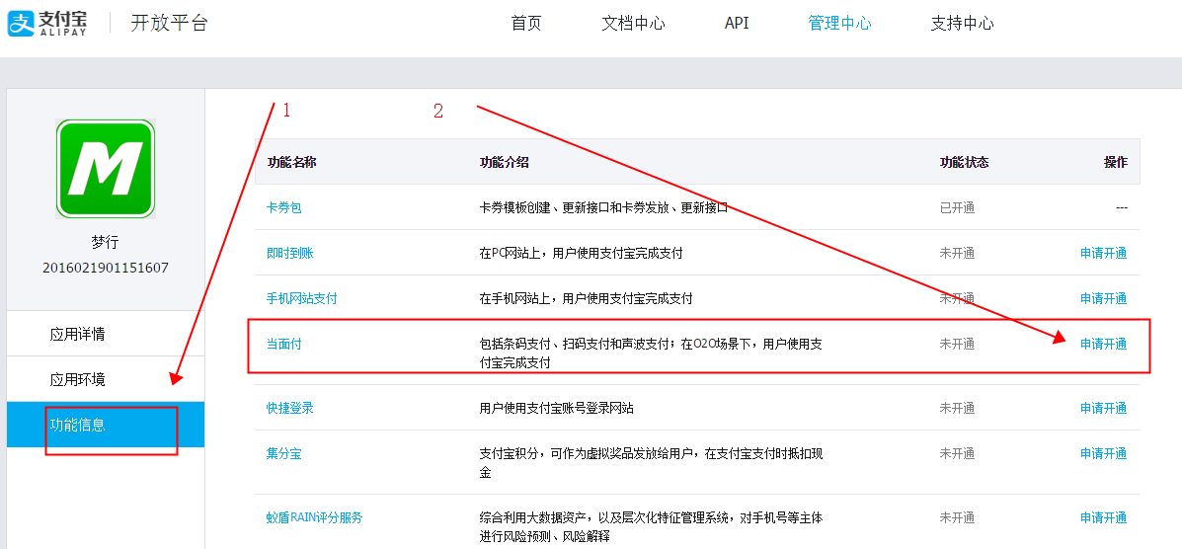Click 申请开通 for 集分宝
Image resolution: width=1182 pixels, height=549 pixels.
pyautogui.click(x=1104, y=453)
